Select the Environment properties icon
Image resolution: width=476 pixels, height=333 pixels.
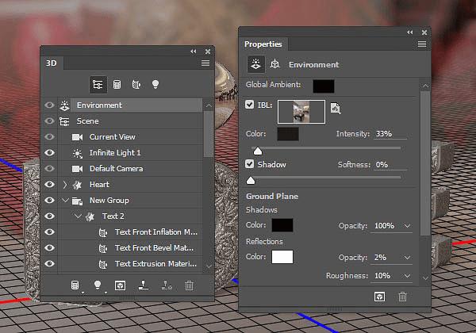tap(255, 64)
